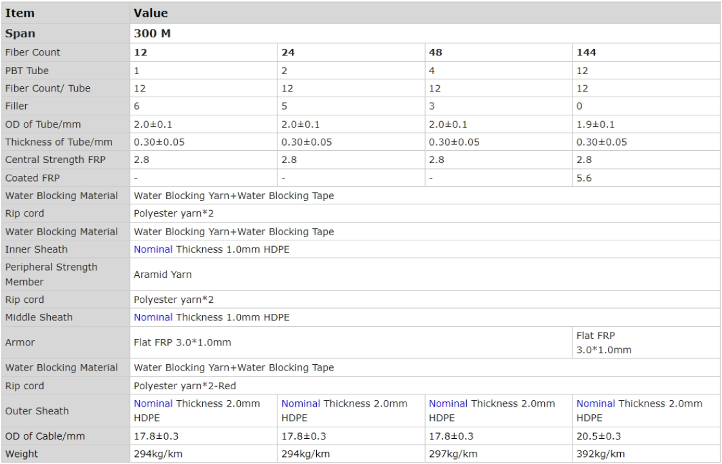Viewport: 722px width, 464px height.
Task: Select the 300 M span value cell
Action: tap(152, 34)
